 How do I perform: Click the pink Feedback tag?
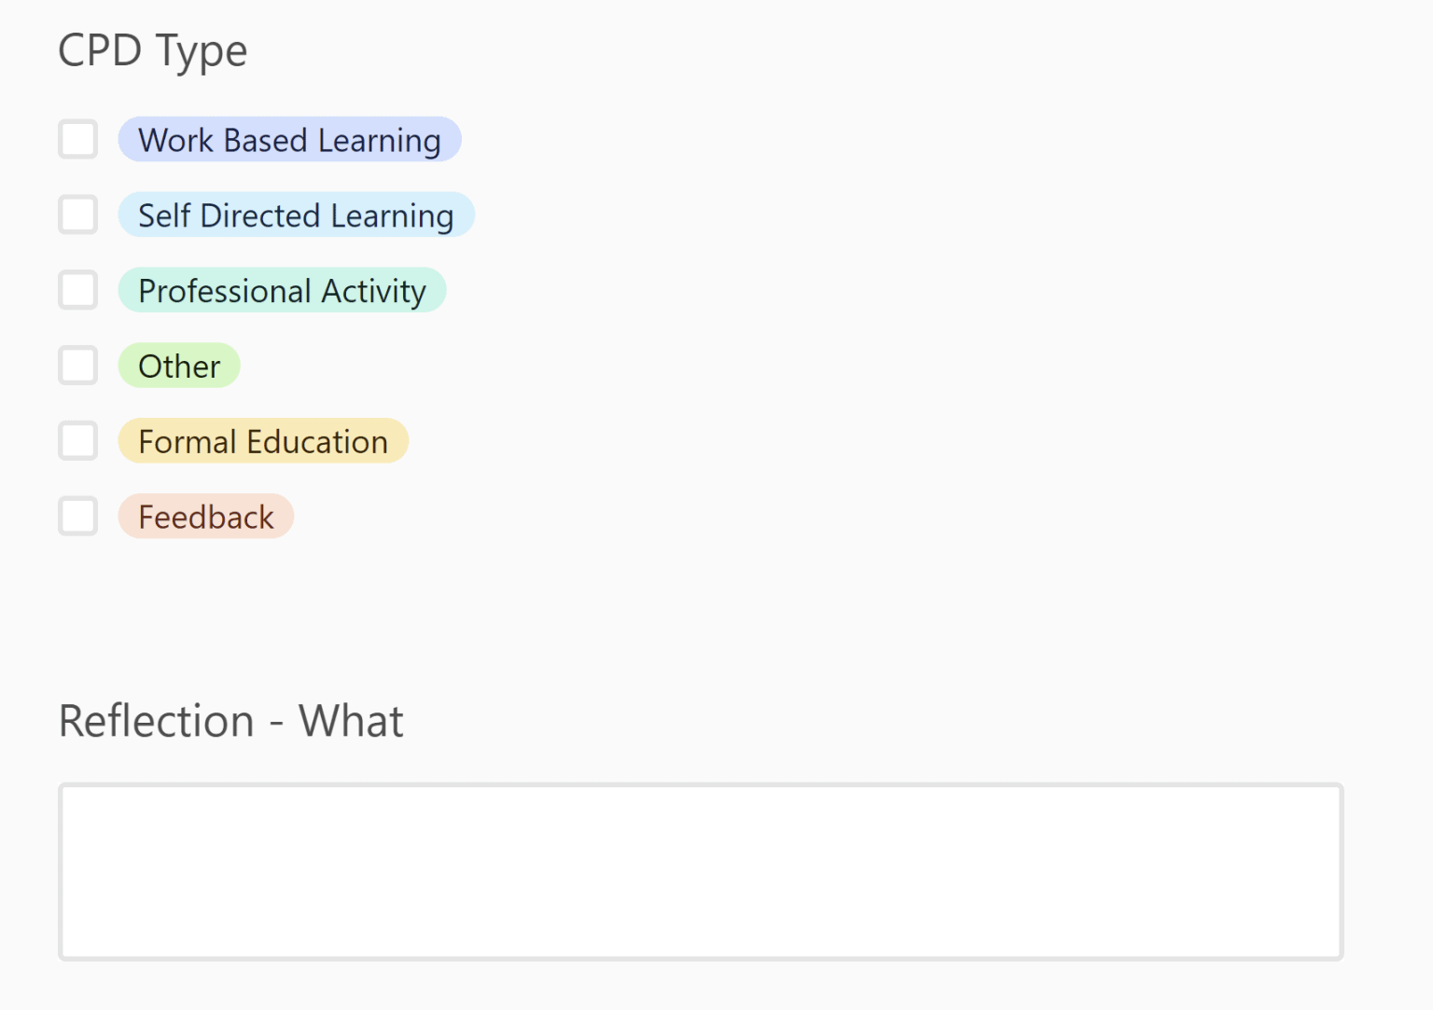(206, 518)
